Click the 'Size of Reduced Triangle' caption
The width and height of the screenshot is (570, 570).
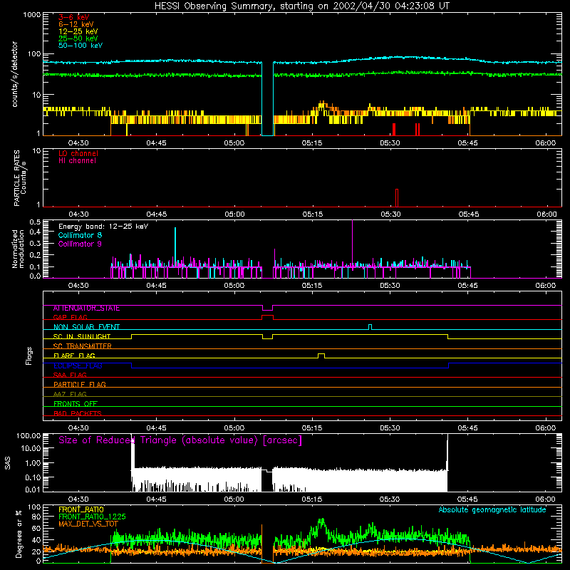click(x=180, y=440)
